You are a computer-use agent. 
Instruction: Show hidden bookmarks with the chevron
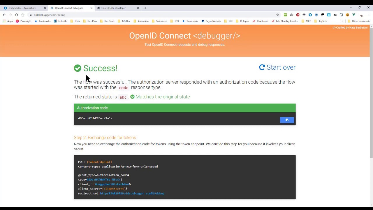[x=343, y=21]
